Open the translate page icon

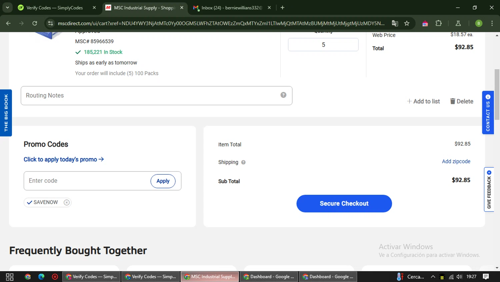pyautogui.click(x=395, y=23)
